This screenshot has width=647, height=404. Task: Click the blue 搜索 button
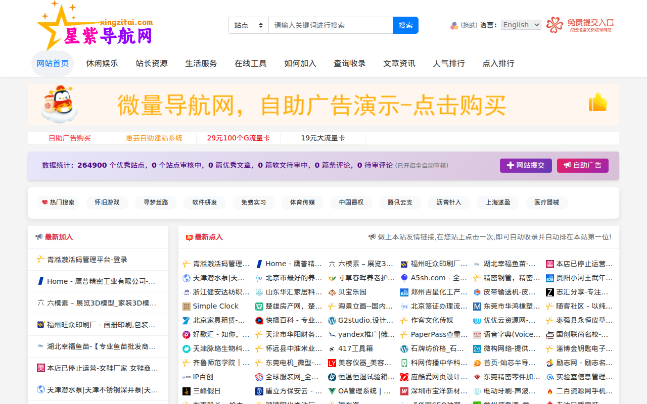point(405,25)
